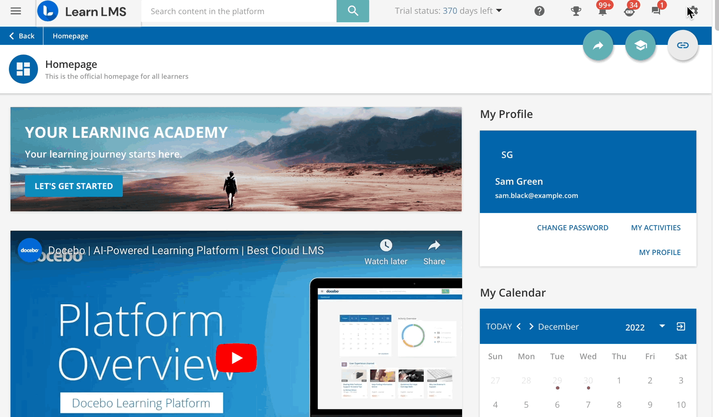Click the search magnifier button
This screenshot has width=719, height=417.
coord(353,11)
